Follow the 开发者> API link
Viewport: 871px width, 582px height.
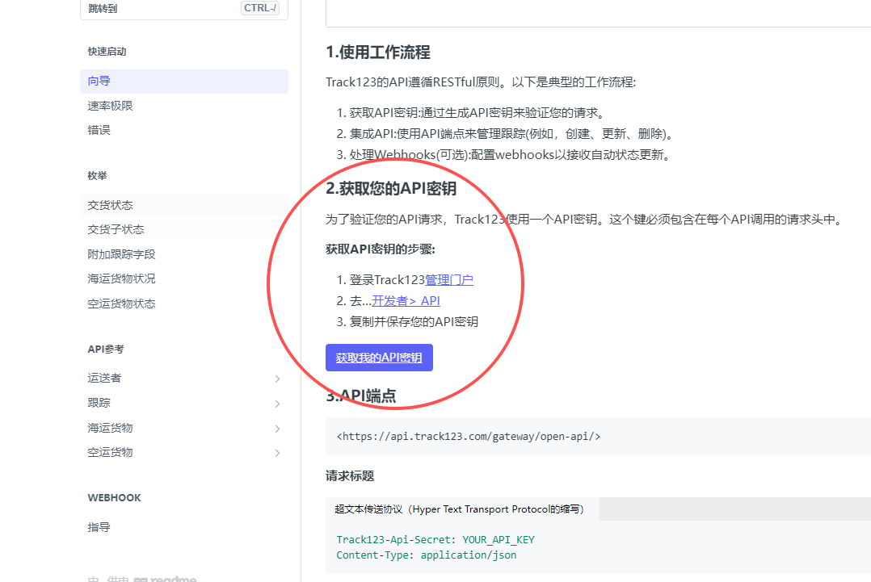[x=406, y=301]
